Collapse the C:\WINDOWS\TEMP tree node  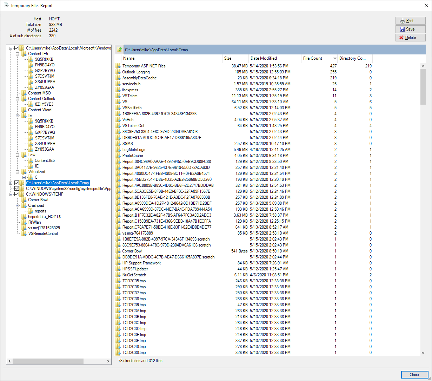point(11,194)
